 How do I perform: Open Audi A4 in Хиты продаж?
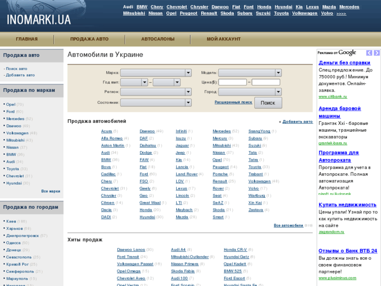coord(178,249)
